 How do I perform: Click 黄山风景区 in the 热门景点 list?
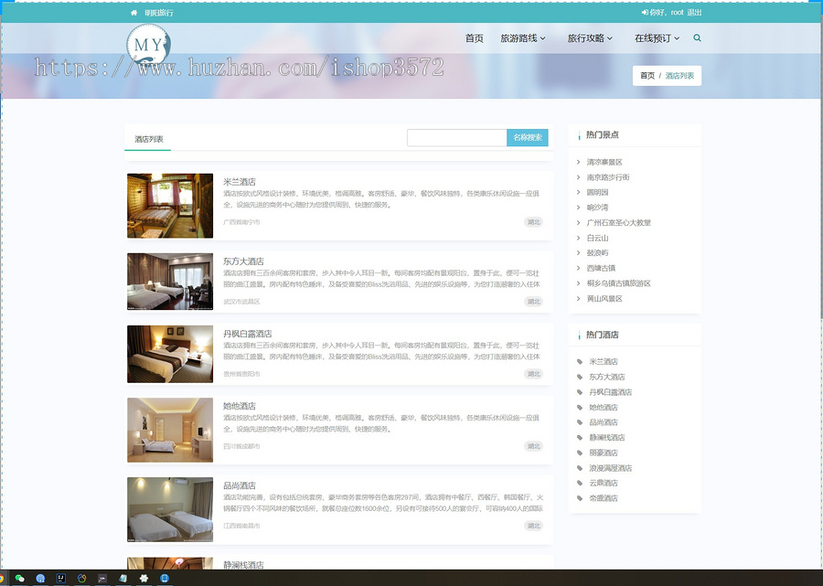pos(604,299)
